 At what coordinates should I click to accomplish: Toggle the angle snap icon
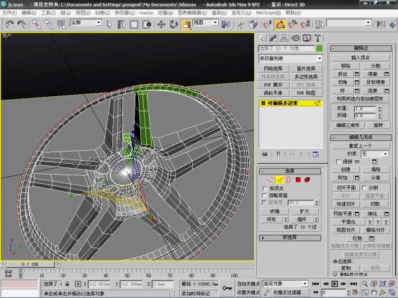(280, 24)
